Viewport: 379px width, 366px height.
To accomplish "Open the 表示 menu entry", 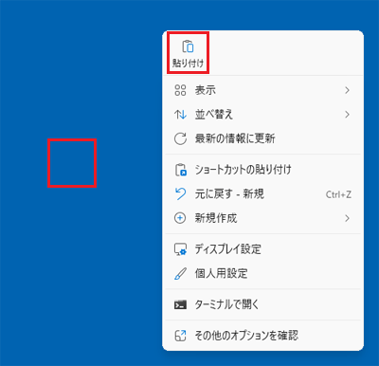I will tap(262, 90).
